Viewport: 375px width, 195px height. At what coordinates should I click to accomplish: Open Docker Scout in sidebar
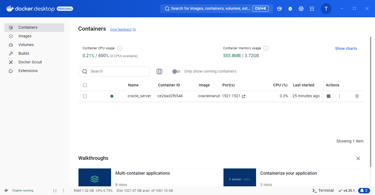34,62
